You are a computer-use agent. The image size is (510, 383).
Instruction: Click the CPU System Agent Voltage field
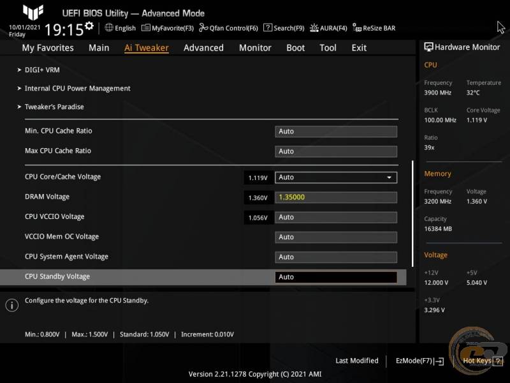336,257
